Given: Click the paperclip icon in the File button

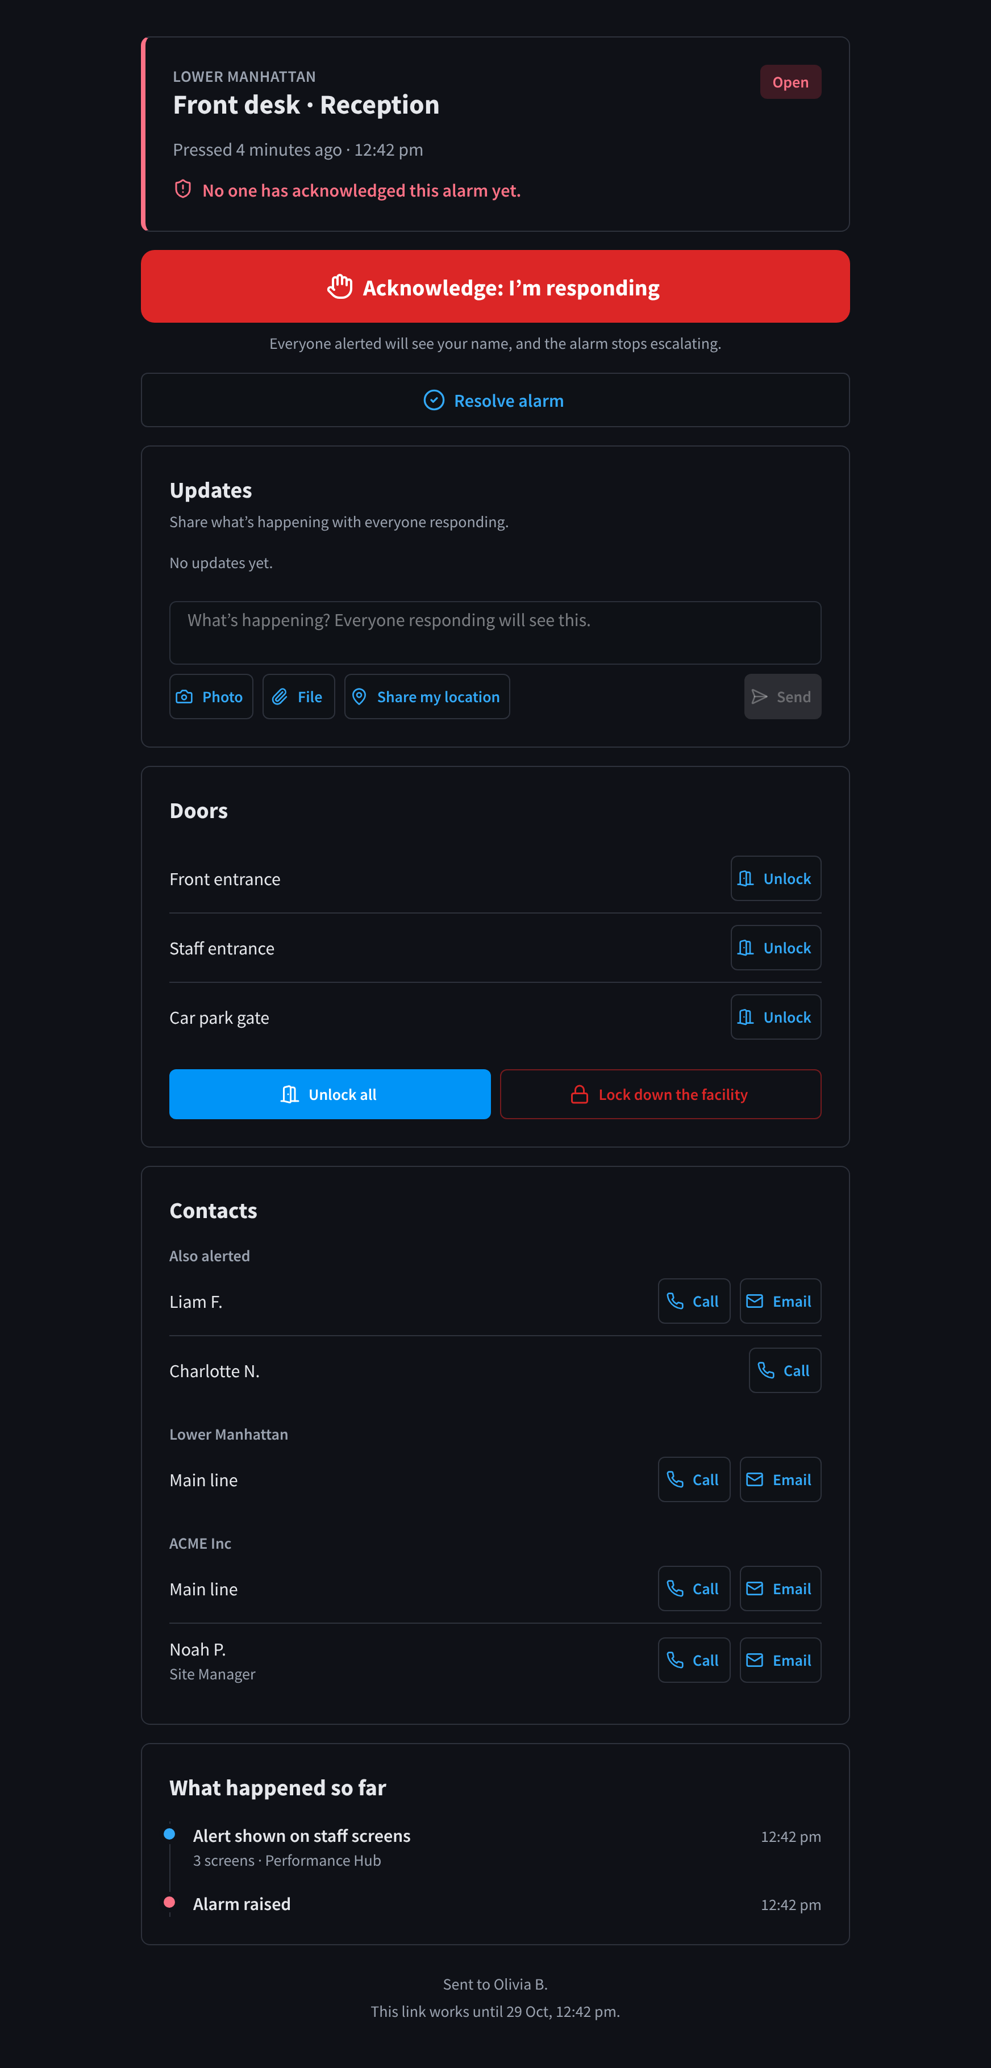Looking at the screenshot, I should pos(280,697).
